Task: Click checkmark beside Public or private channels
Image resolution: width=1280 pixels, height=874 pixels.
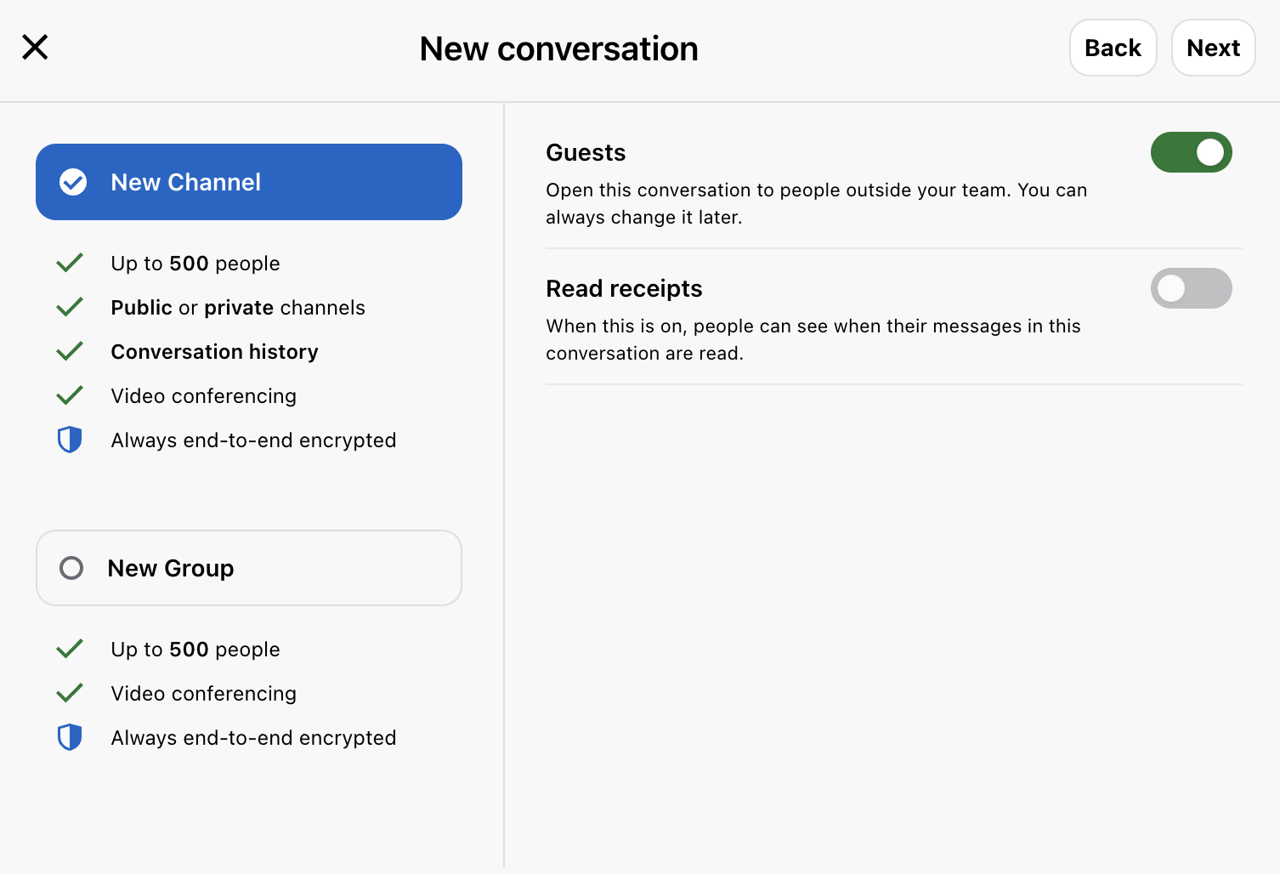Action: click(70, 307)
